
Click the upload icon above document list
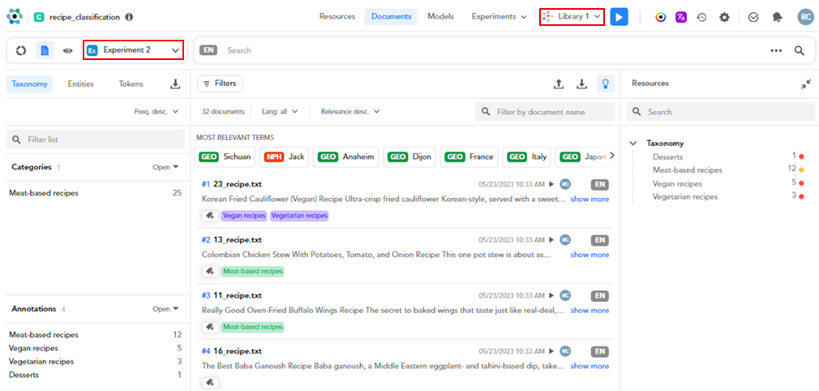[558, 84]
